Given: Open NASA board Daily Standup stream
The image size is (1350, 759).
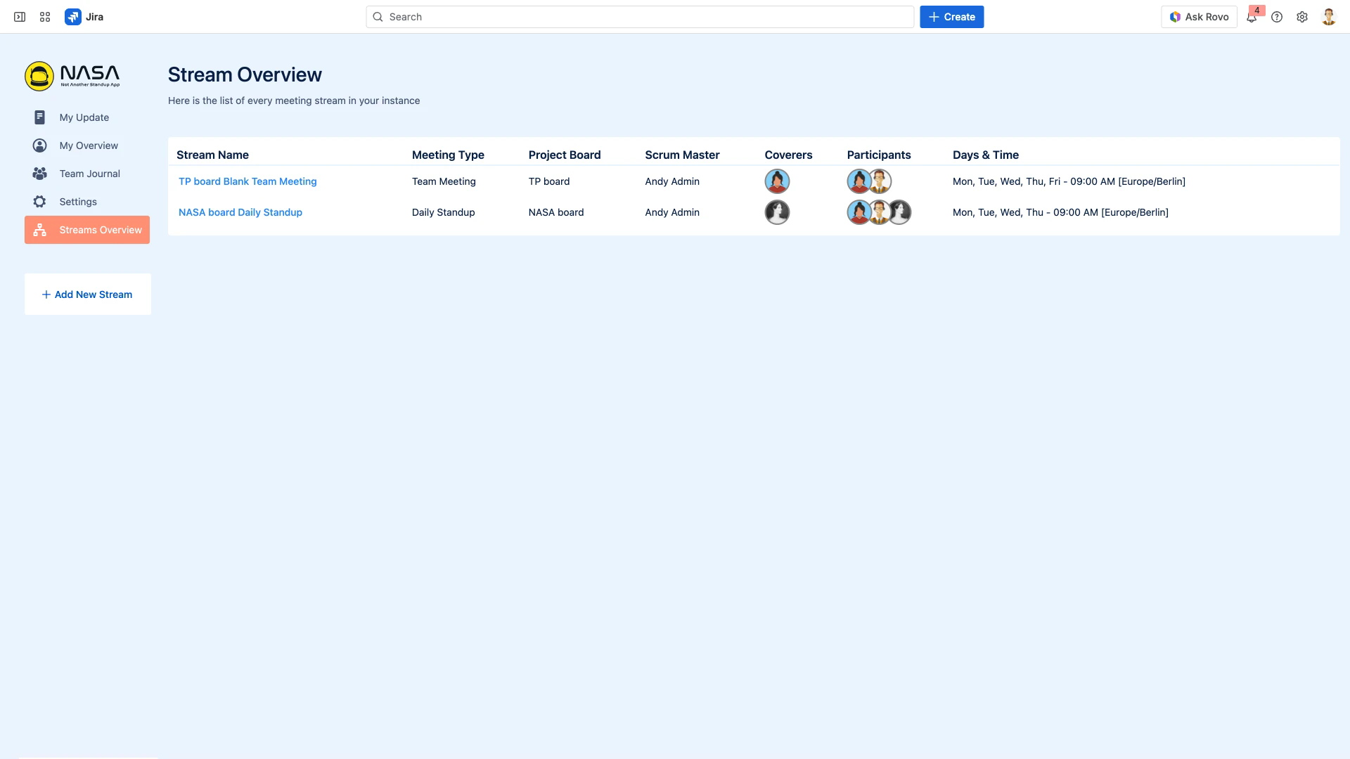Looking at the screenshot, I should 240,212.
